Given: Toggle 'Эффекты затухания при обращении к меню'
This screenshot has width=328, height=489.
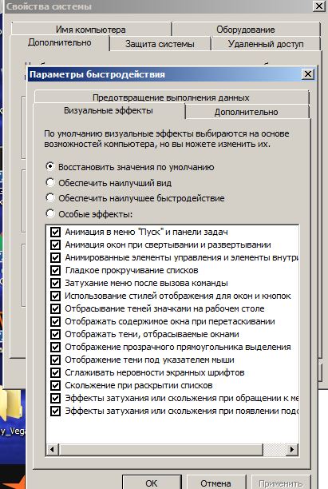Looking at the screenshot, I should tap(55, 398).
